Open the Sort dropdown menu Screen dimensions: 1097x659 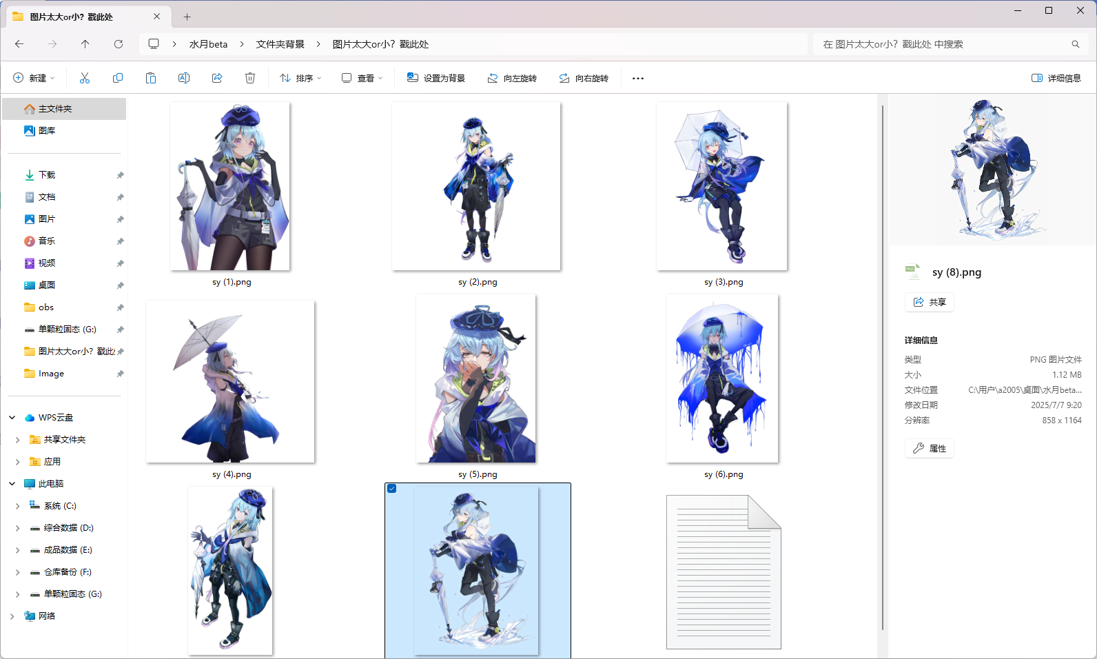tap(300, 78)
